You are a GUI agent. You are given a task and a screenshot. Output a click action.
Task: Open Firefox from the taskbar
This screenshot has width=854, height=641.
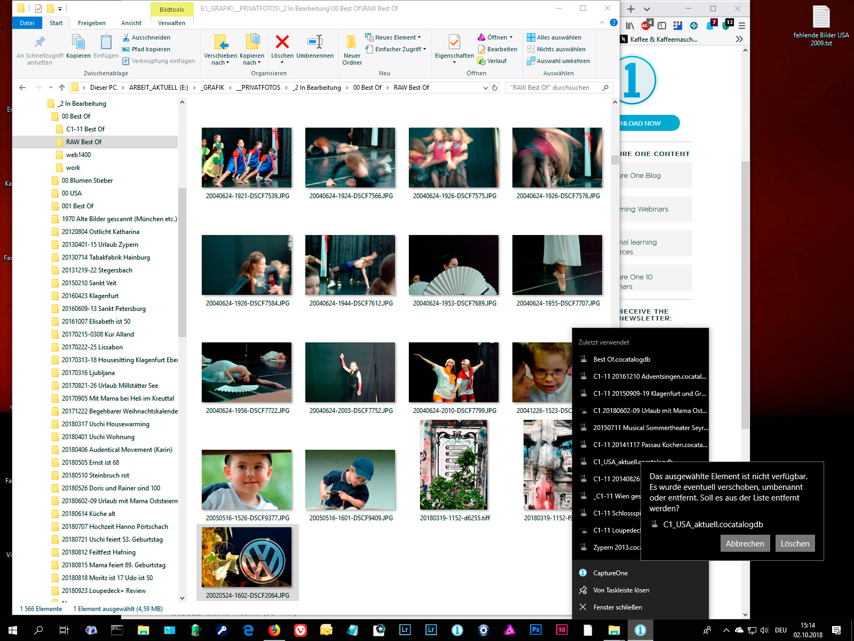tap(274, 630)
